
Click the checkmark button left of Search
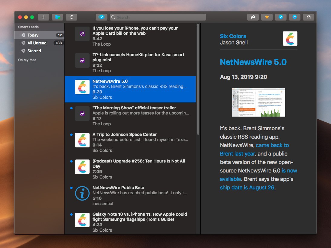point(102,17)
